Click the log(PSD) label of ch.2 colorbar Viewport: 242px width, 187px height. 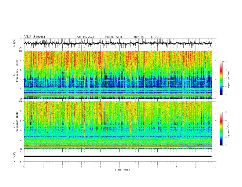[x=229, y=130]
